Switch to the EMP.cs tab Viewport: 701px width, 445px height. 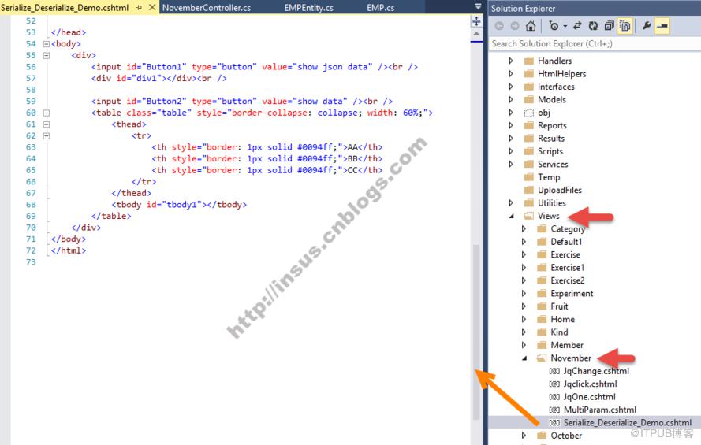380,8
